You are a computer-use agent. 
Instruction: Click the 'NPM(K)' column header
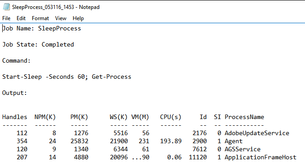pyautogui.click(x=45, y=117)
